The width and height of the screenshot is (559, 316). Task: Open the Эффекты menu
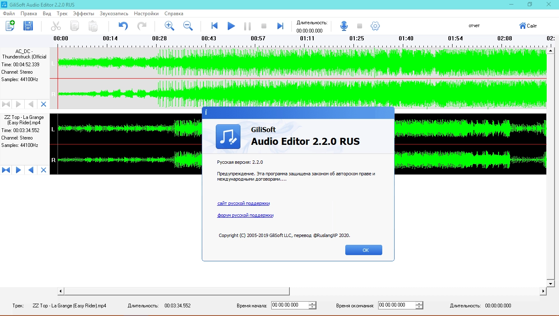point(83,14)
